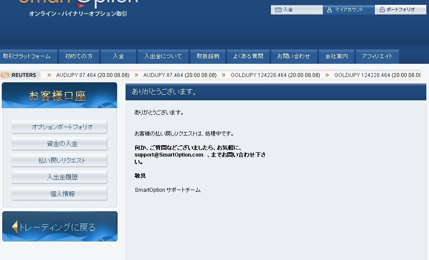Click the 払い戻しリクエストは、処理中です message
The height and width of the screenshot is (260, 429).
click(184, 134)
